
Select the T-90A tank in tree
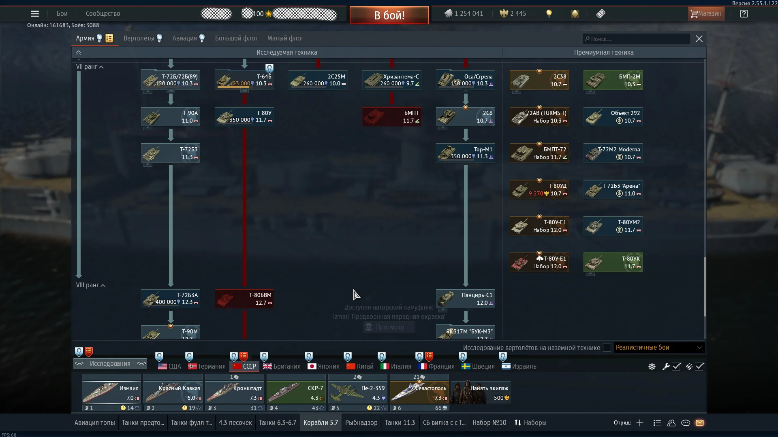point(171,117)
